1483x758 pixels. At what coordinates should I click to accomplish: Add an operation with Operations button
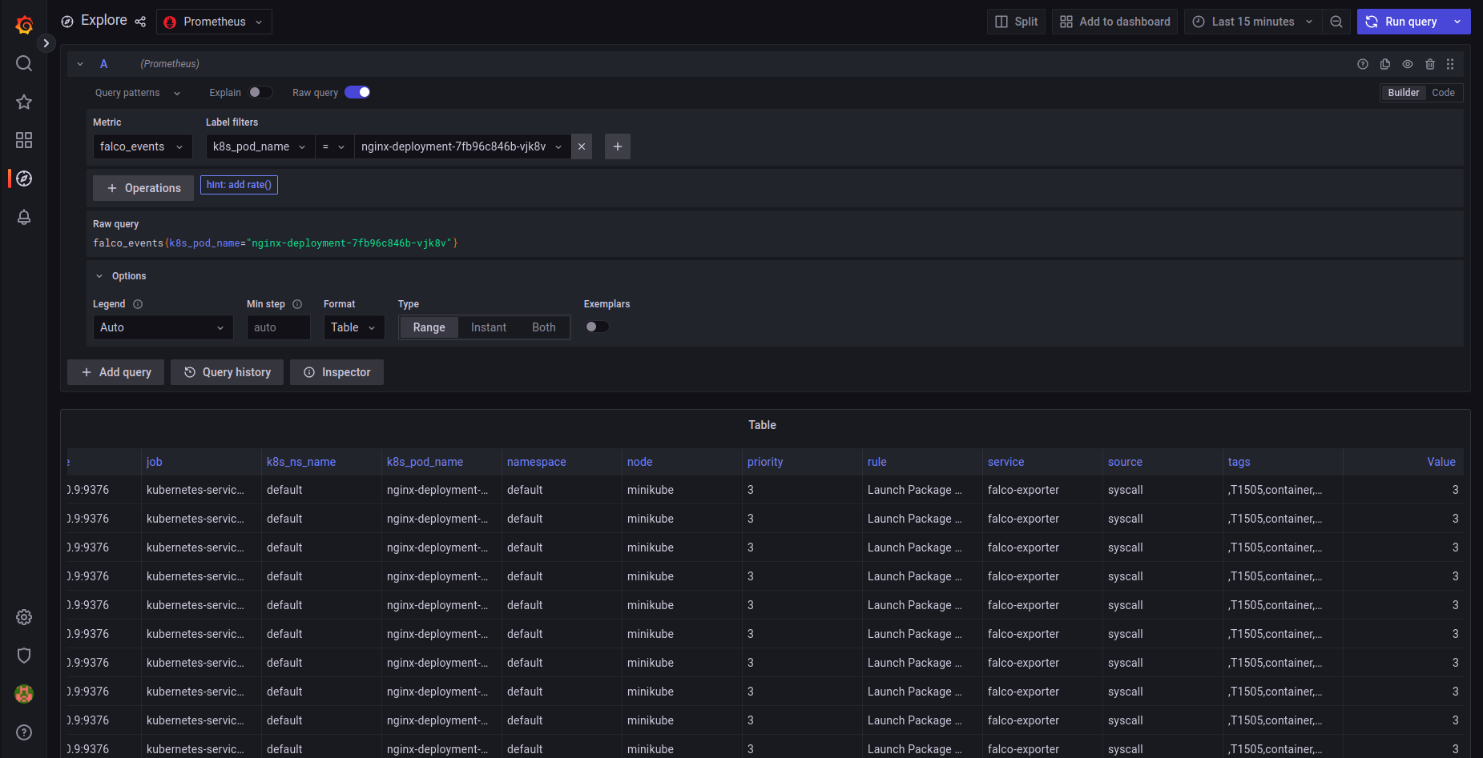(143, 188)
